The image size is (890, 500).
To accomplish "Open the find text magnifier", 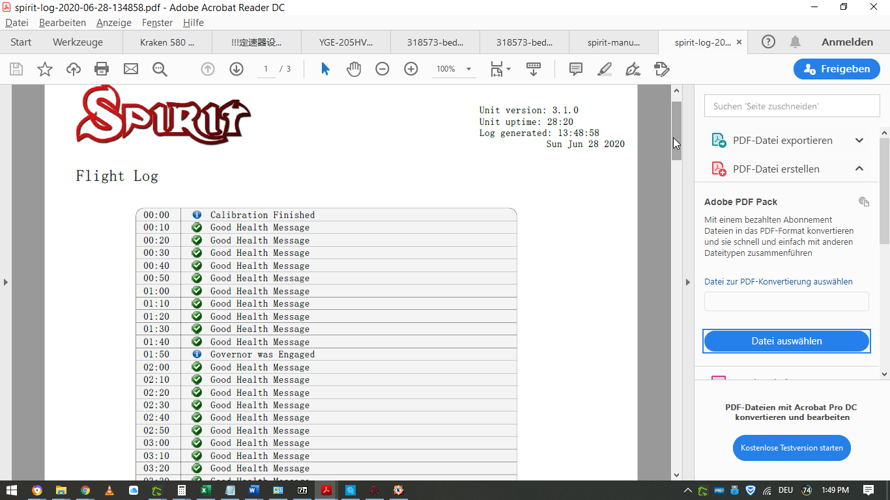I will [x=160, y=69].
